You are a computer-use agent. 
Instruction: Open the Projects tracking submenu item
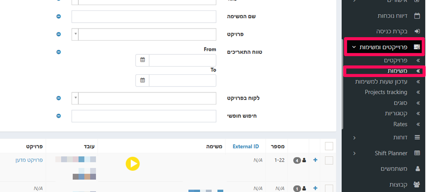pos(386,92)
